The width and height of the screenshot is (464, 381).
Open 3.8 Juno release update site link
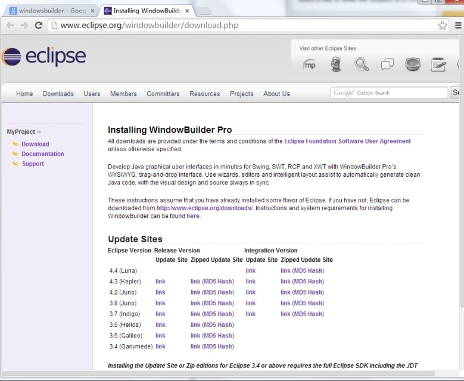pos(160,303)
